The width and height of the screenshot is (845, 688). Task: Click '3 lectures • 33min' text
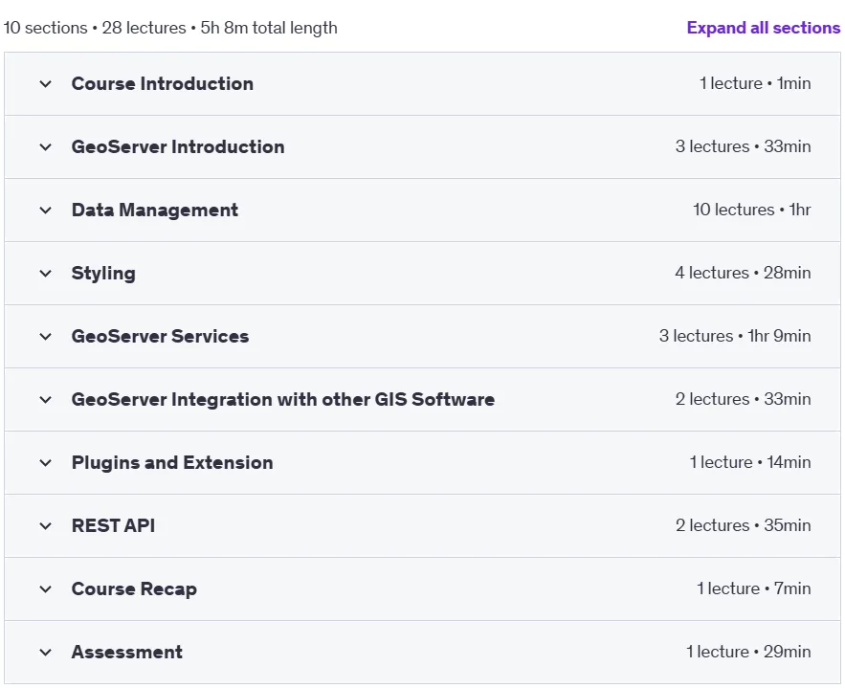click(744, 146)
